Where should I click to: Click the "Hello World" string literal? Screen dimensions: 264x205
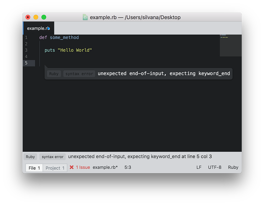click(75, 50)
